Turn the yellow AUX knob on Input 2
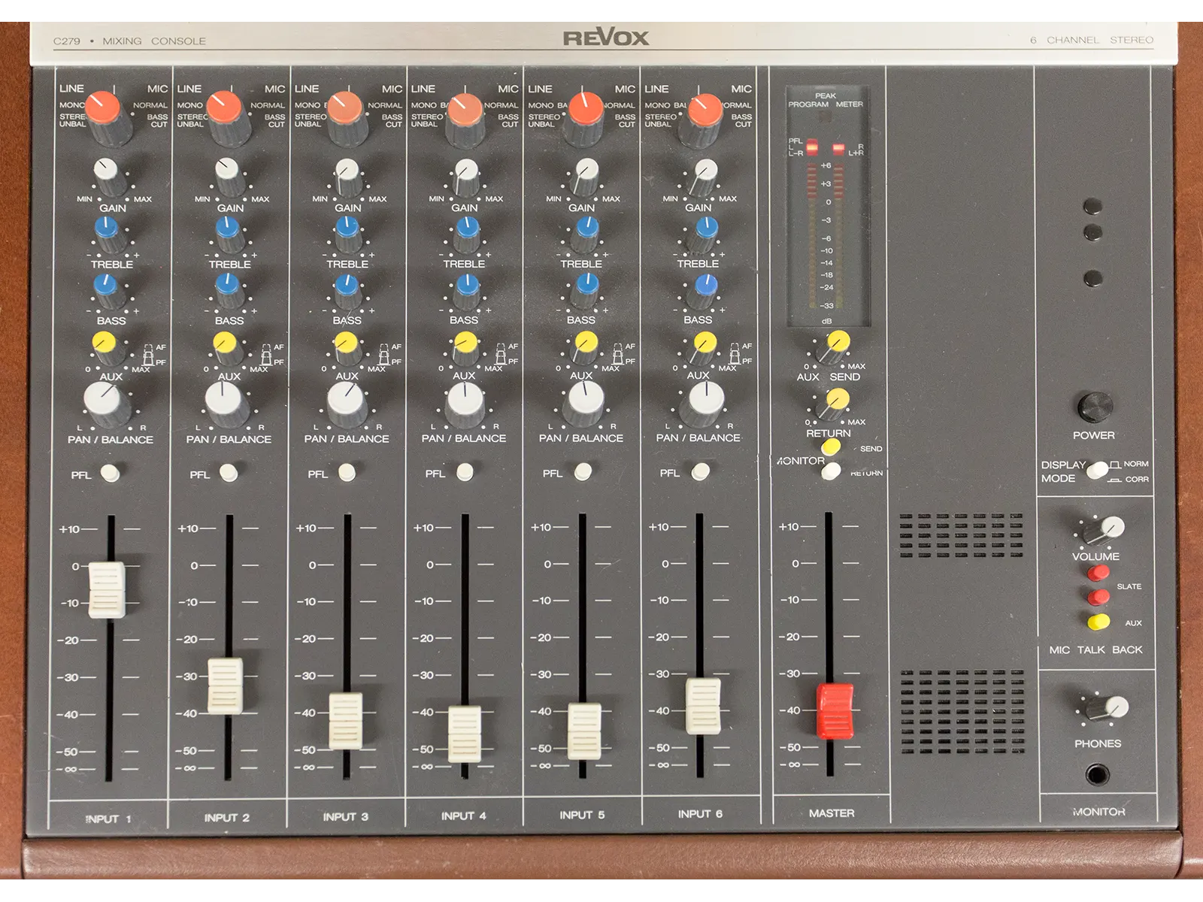The image size is (1203, 902). click(x=227, y=348)
